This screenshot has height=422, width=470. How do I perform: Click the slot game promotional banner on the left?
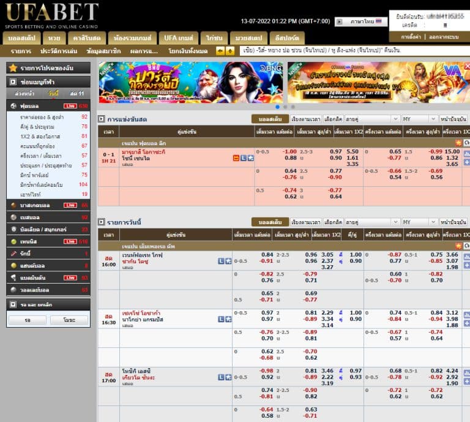point(190,82)
